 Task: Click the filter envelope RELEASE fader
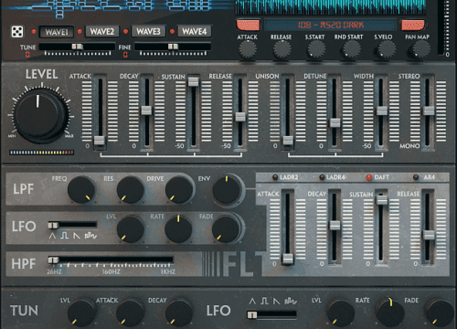pos(429,235)
